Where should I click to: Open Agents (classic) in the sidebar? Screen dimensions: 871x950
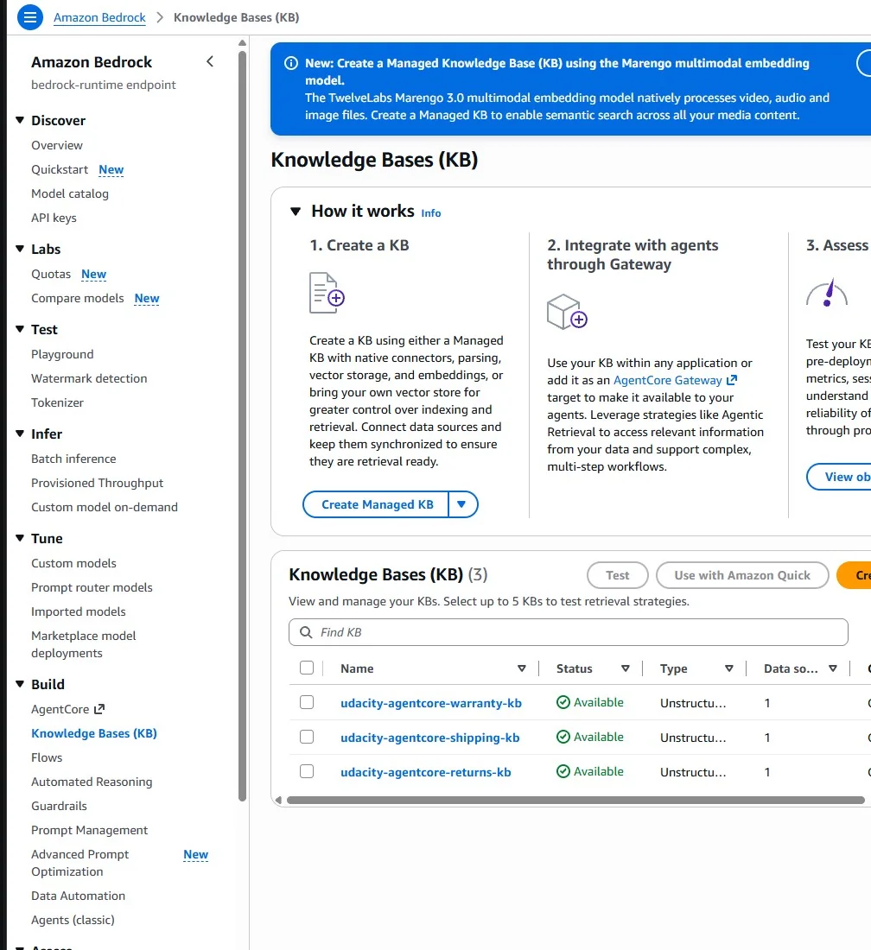73,920
